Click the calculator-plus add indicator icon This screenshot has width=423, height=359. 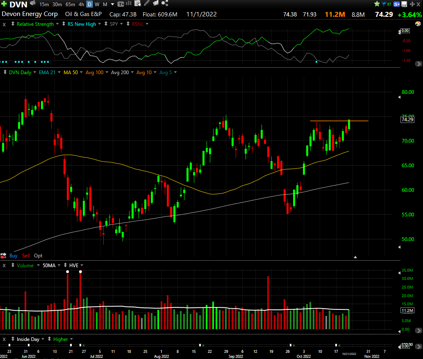138,4
